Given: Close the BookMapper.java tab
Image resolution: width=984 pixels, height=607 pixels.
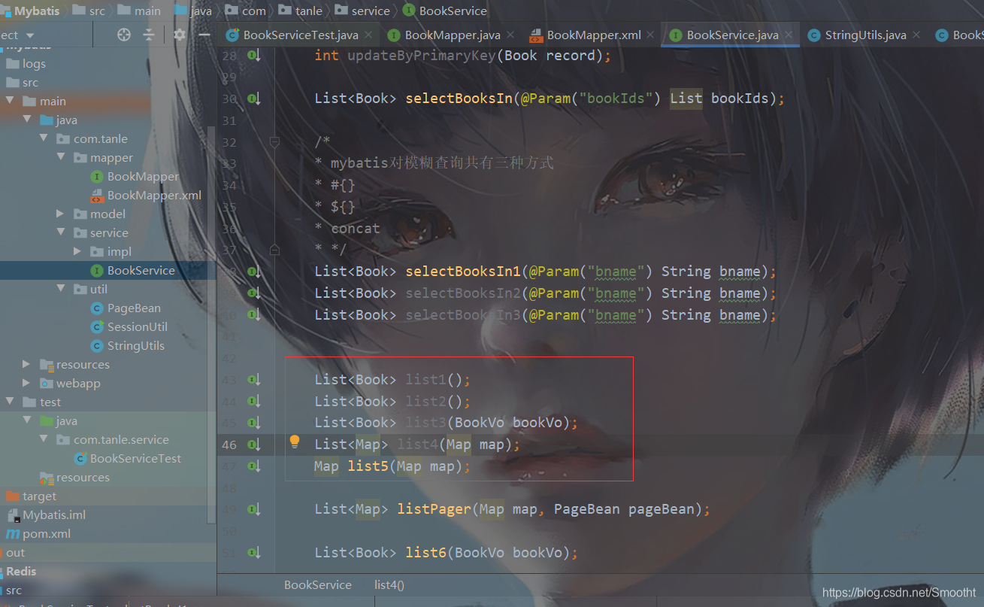Looking at the screenshot, I should [510, 35].
